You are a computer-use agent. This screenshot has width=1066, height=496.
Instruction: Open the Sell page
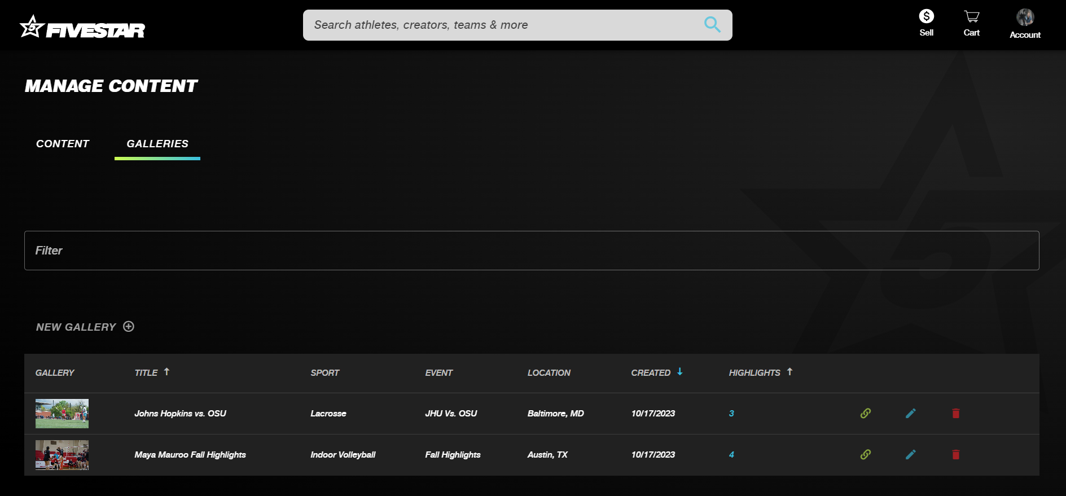pos(926,23)
